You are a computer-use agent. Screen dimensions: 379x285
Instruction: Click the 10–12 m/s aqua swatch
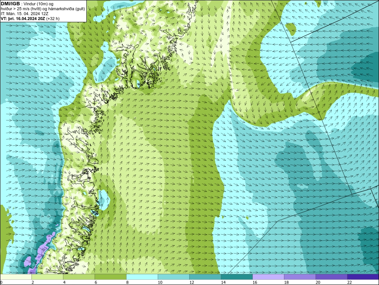click(x=174, y=277)
